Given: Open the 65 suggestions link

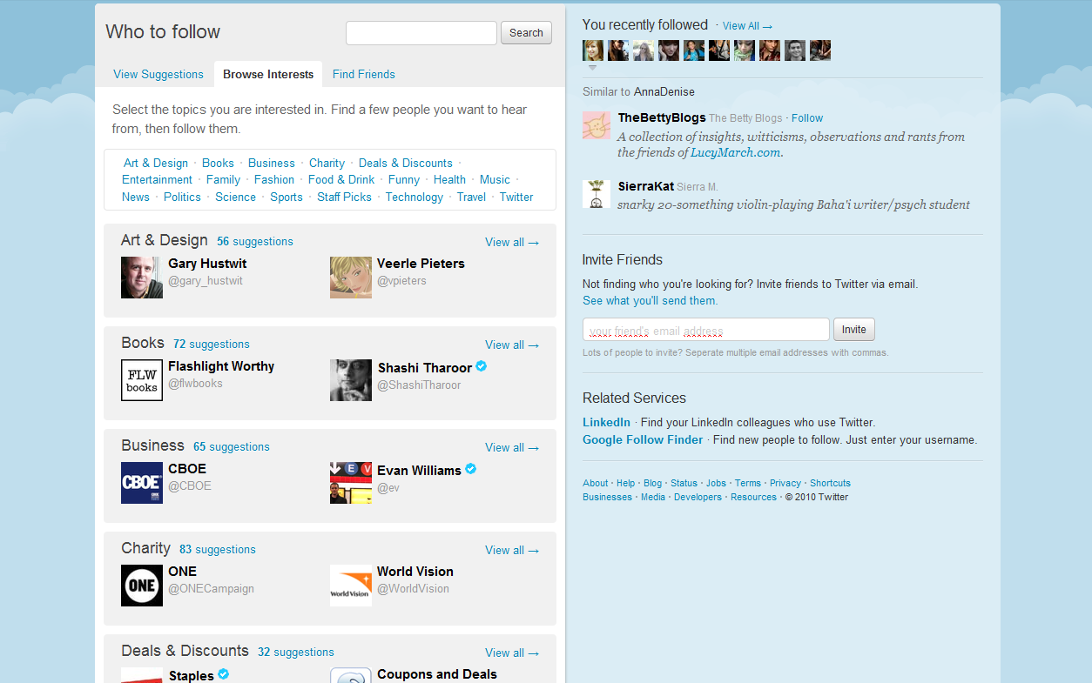Looking at the screenshot, I should (232, 446).
